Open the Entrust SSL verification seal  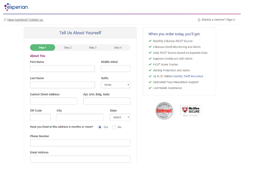click(x=164, y=111)
